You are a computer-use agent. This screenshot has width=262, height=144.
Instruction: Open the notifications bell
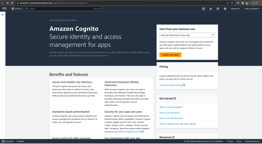coord(211,9)
